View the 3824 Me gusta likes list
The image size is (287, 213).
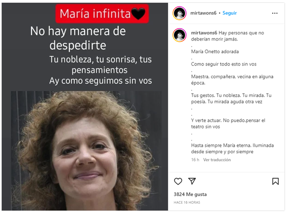190,194
